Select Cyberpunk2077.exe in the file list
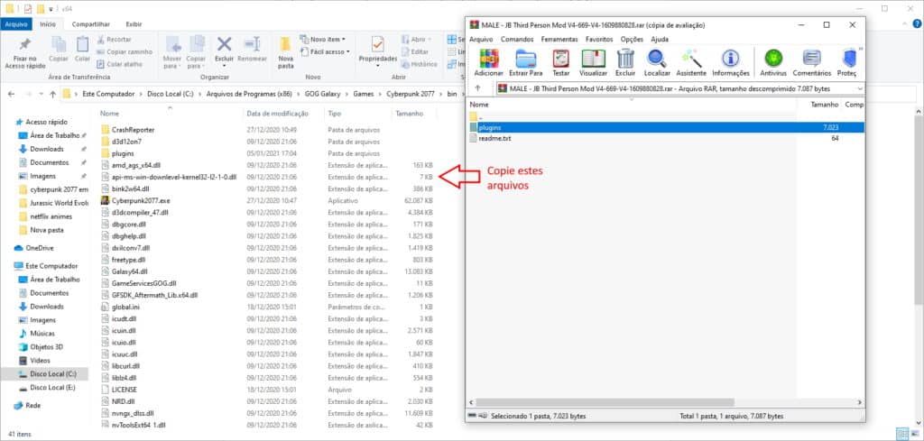Viewport: 924px width, 441px height. click(x=141, y=200)
